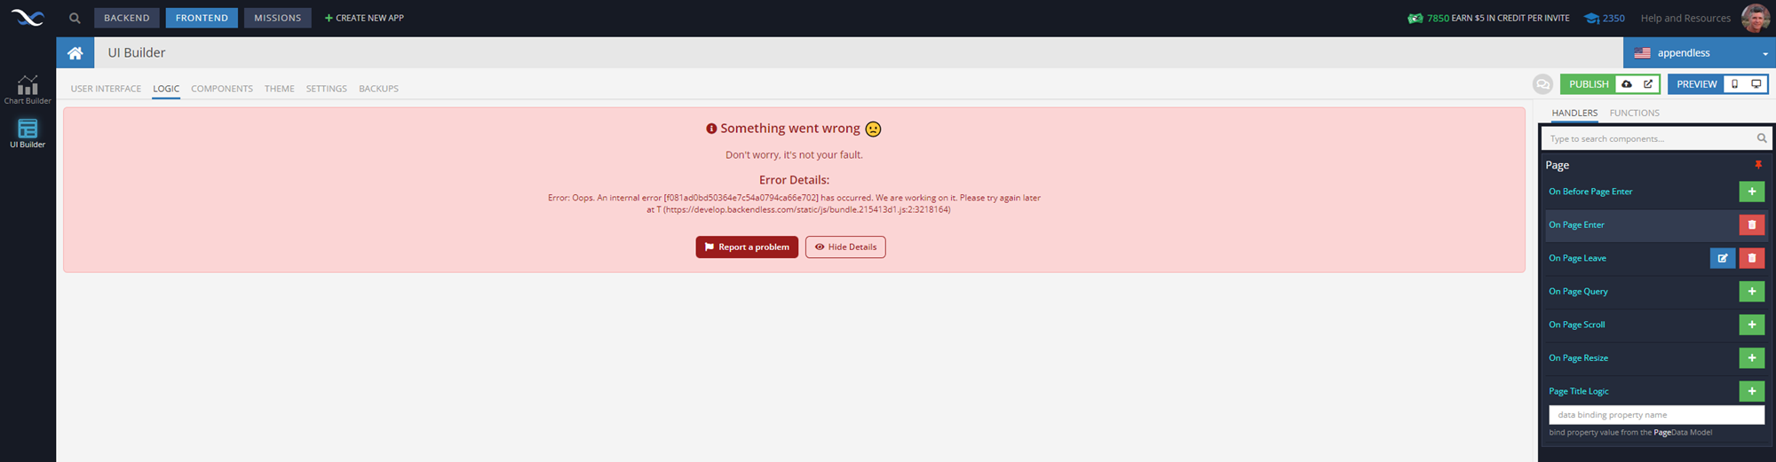Screen dimensions: 1776x462
Task: Open published app in new window icon
Action: pyautogui.click(x=1648, y=84)
